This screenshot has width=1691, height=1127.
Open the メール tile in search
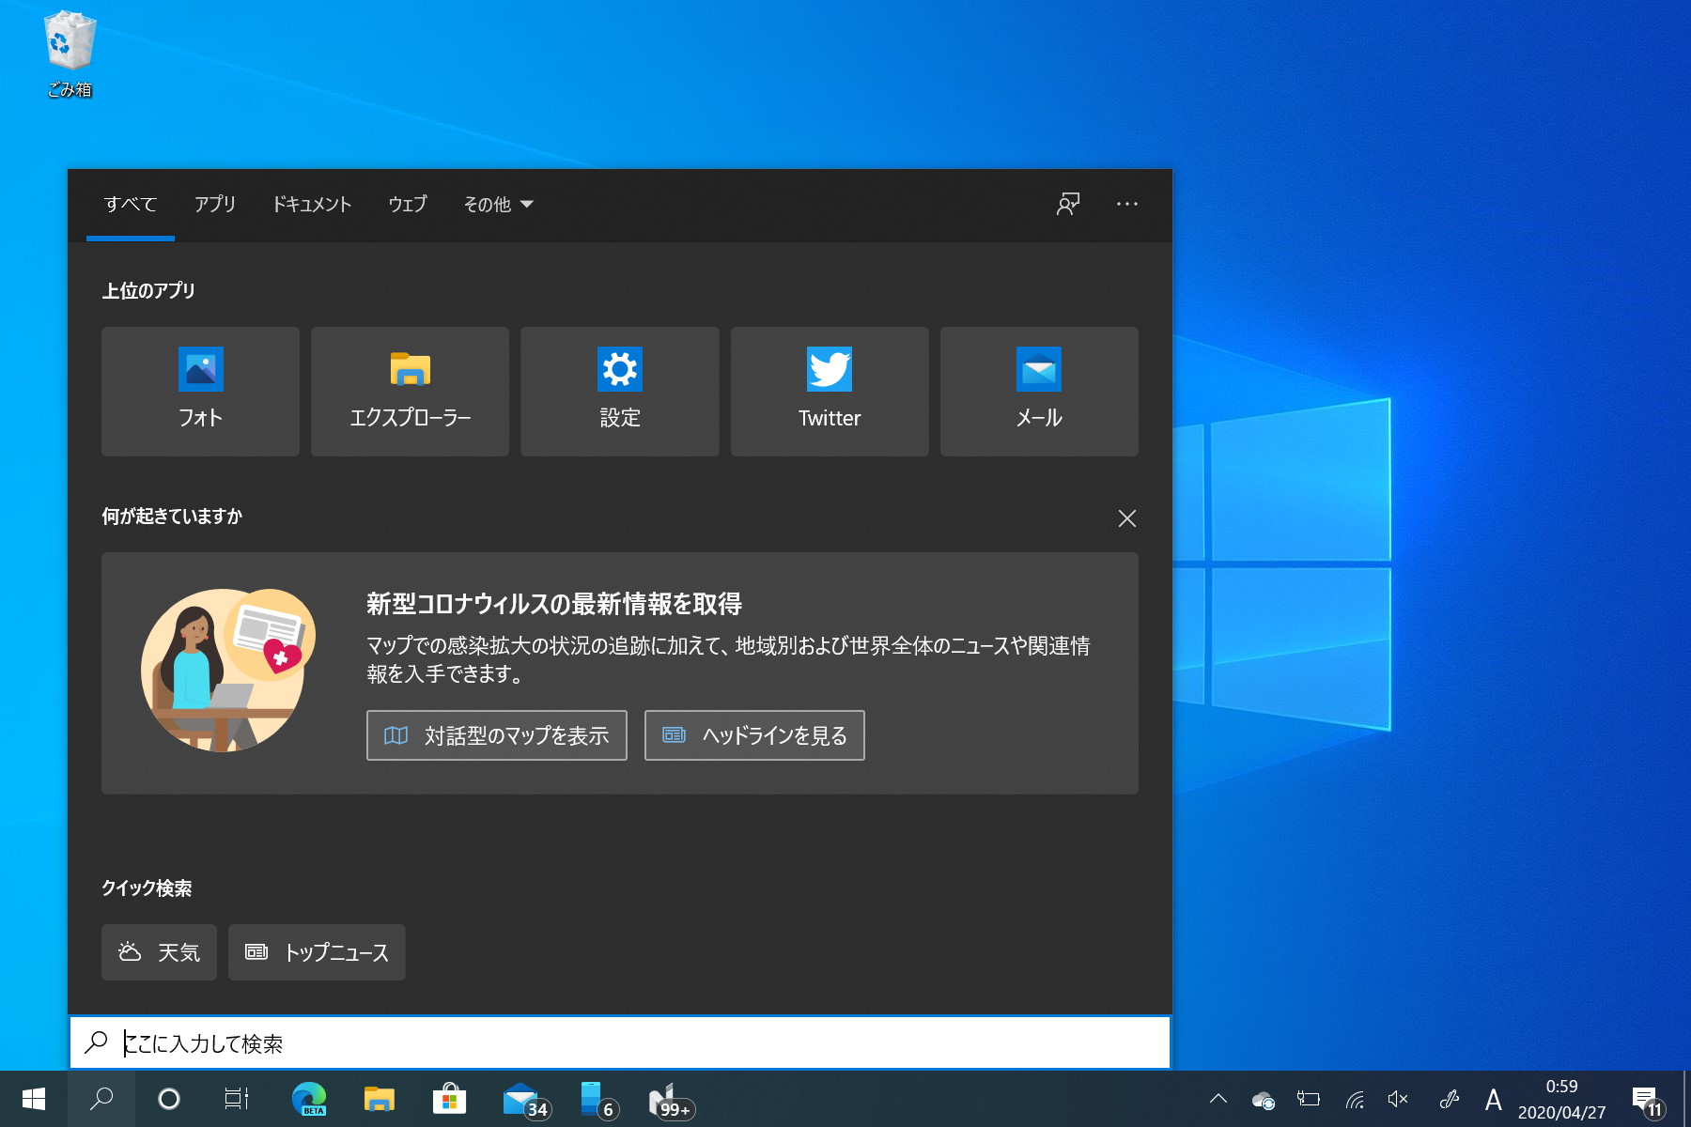(1038, 392)
